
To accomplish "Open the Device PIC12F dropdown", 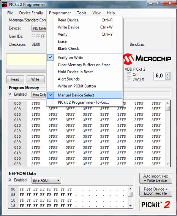I will tap(39, 28).
